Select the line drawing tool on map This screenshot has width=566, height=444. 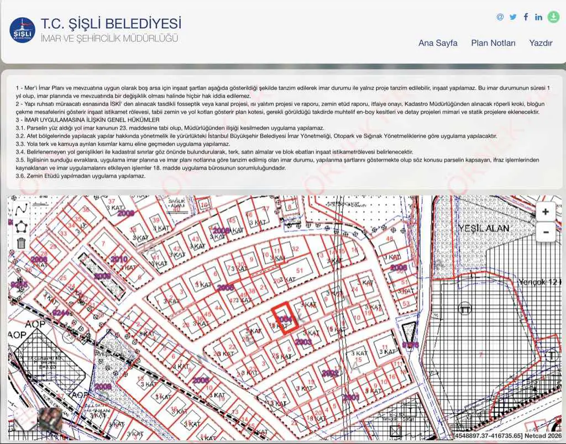point(22,209)
